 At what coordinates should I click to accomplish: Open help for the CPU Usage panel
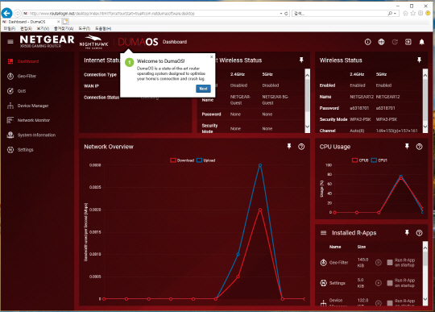tap(419, 147)
